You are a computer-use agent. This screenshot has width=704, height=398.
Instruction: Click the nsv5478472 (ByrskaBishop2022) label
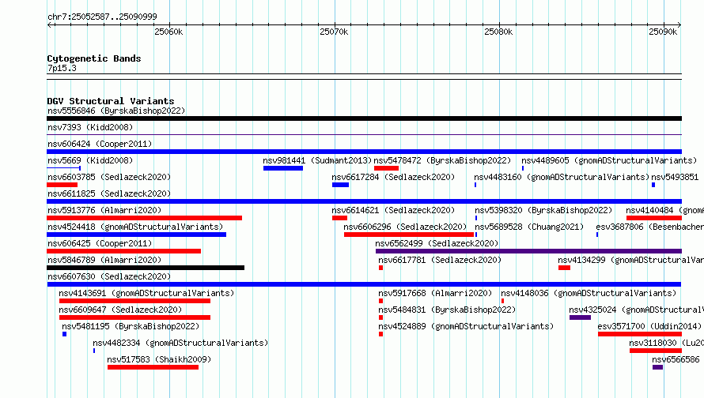442,160
